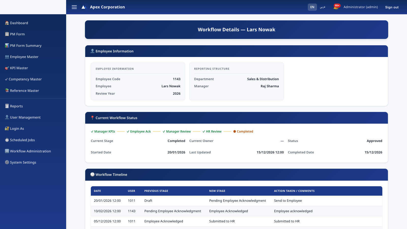Click the System Settings gear icon
Screen dimensions: 407x229
pyautogui.click(x=7, y=162)
